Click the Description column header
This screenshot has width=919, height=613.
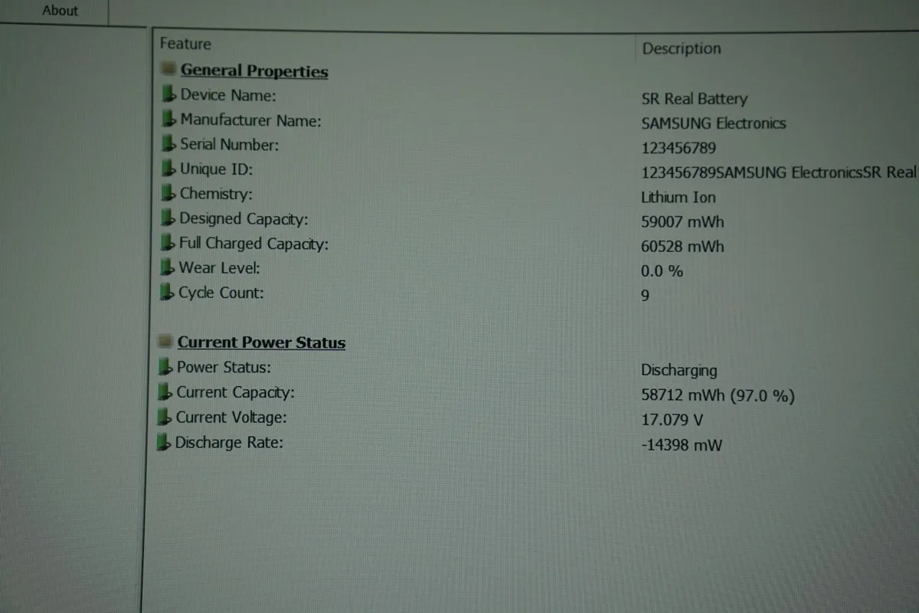[681, 48]
